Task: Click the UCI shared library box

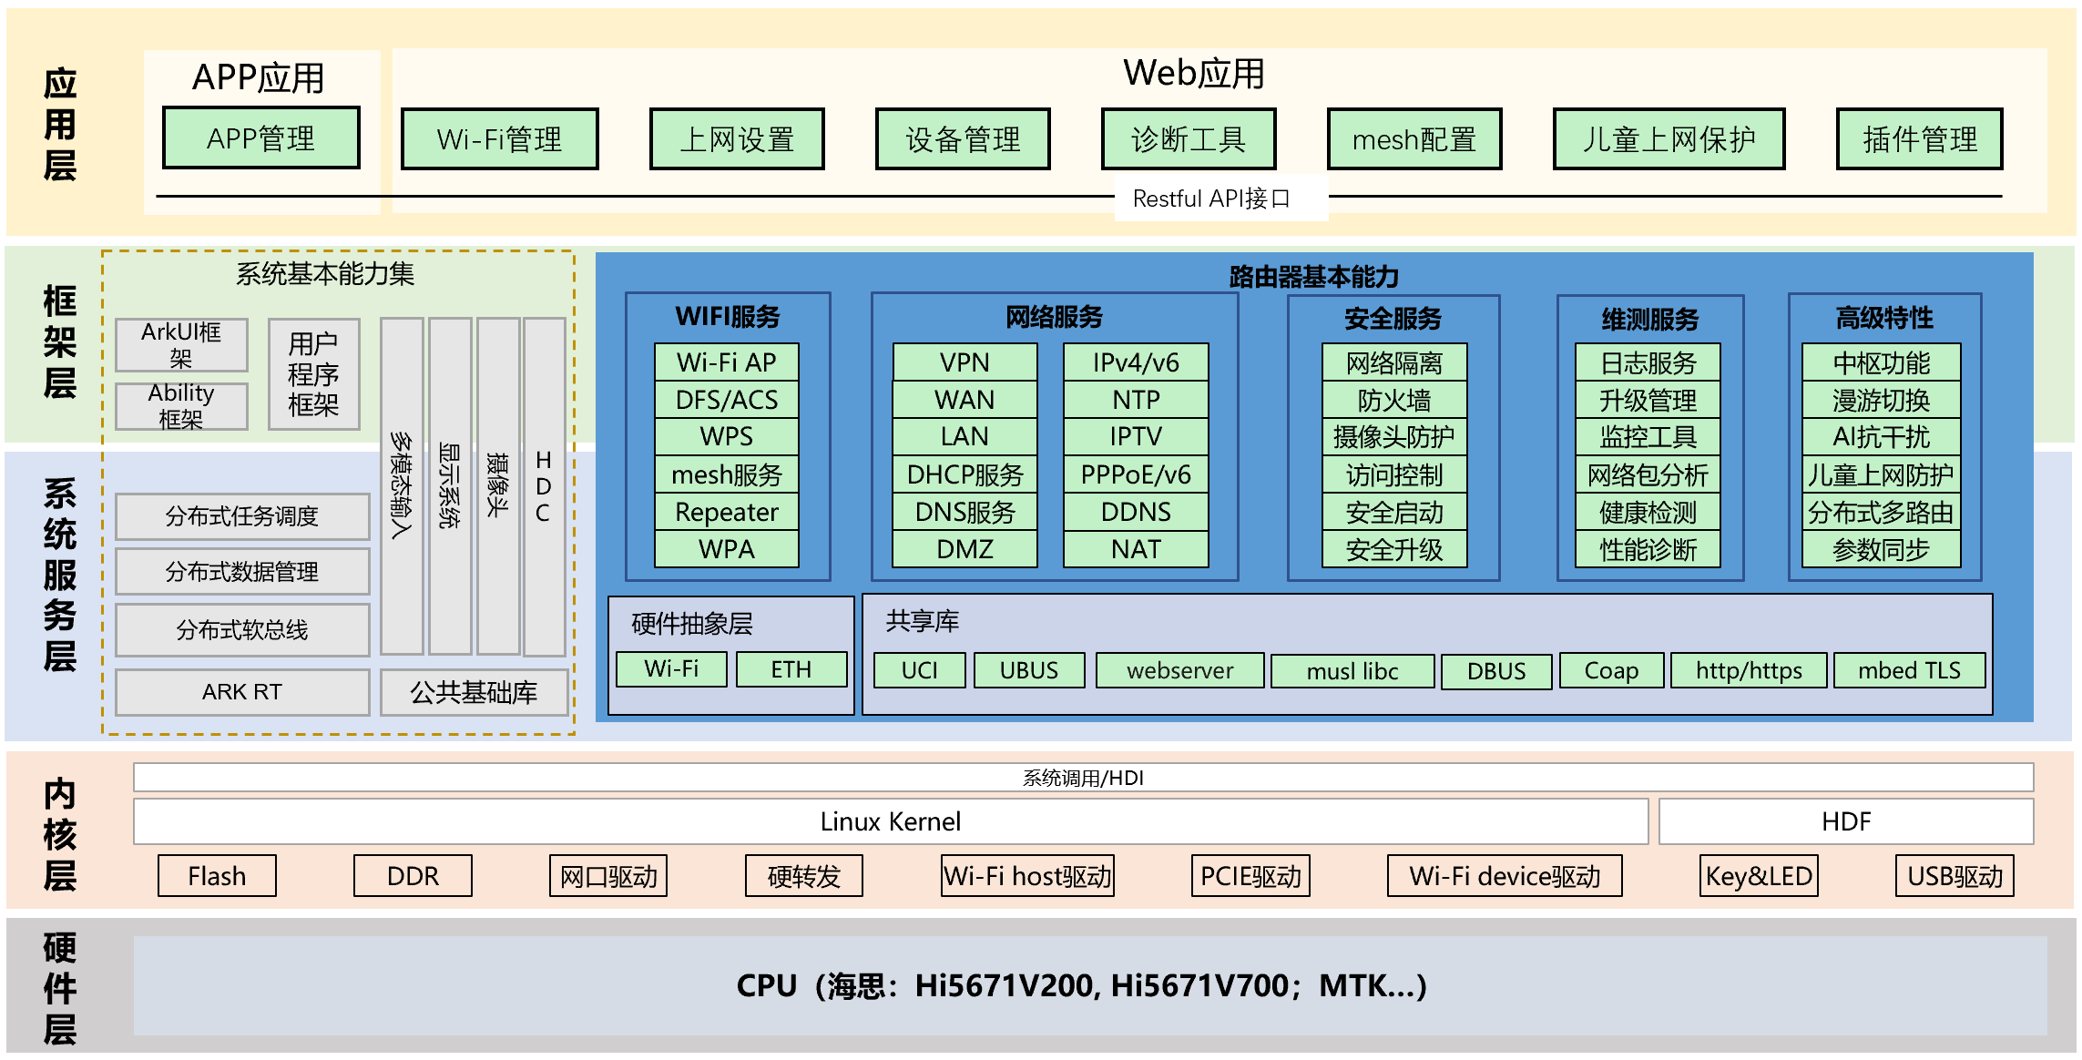Action: pyautogui.click(x=919, y=670)
